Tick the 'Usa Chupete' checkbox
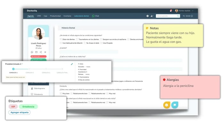Screen dimensions: 224x126 click(101, 43)
